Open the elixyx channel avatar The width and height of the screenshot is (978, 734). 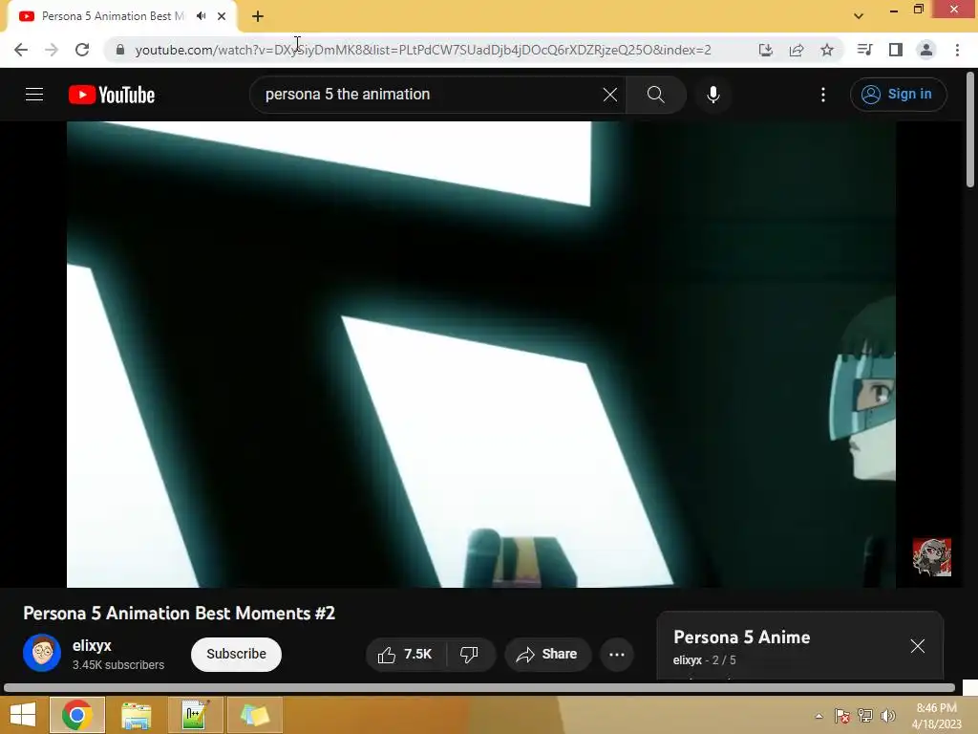tap(42, 653)
